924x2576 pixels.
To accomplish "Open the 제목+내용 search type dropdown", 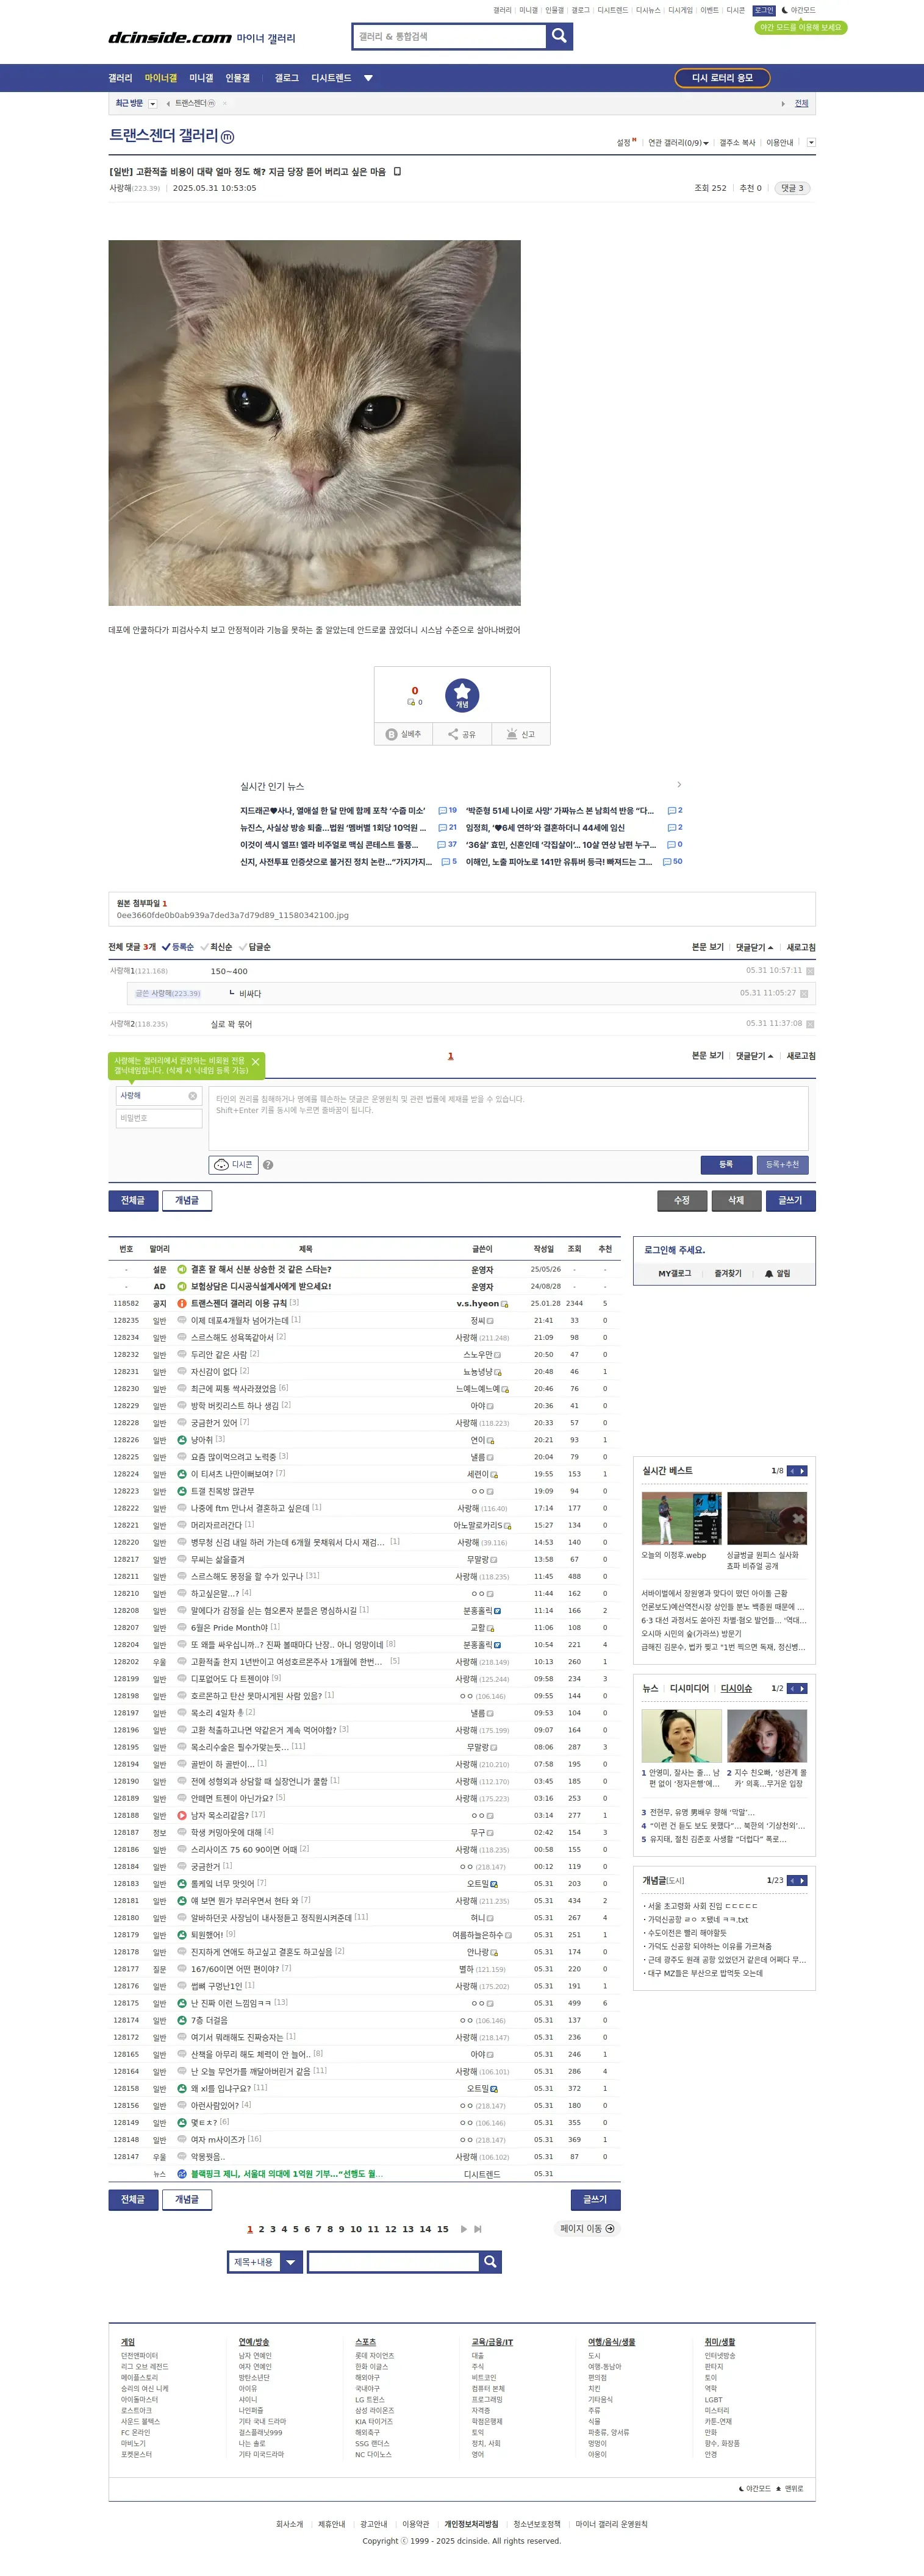I will pyautogui.click(x=265, y=2262).
